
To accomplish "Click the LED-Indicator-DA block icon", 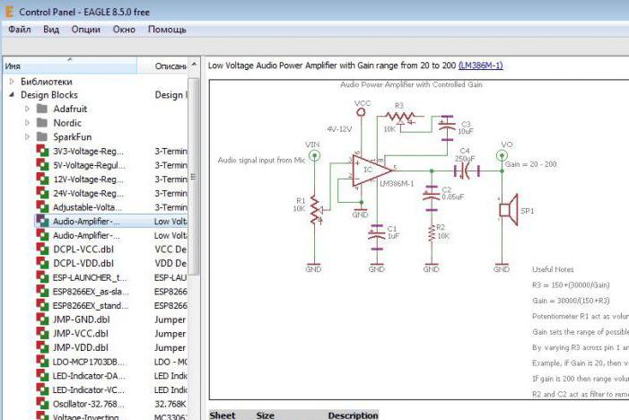I will pos(42,375).
